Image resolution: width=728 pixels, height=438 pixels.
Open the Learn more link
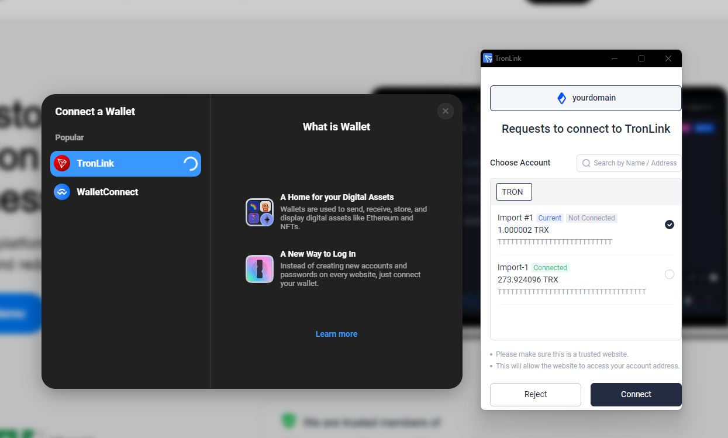(336, 334)
